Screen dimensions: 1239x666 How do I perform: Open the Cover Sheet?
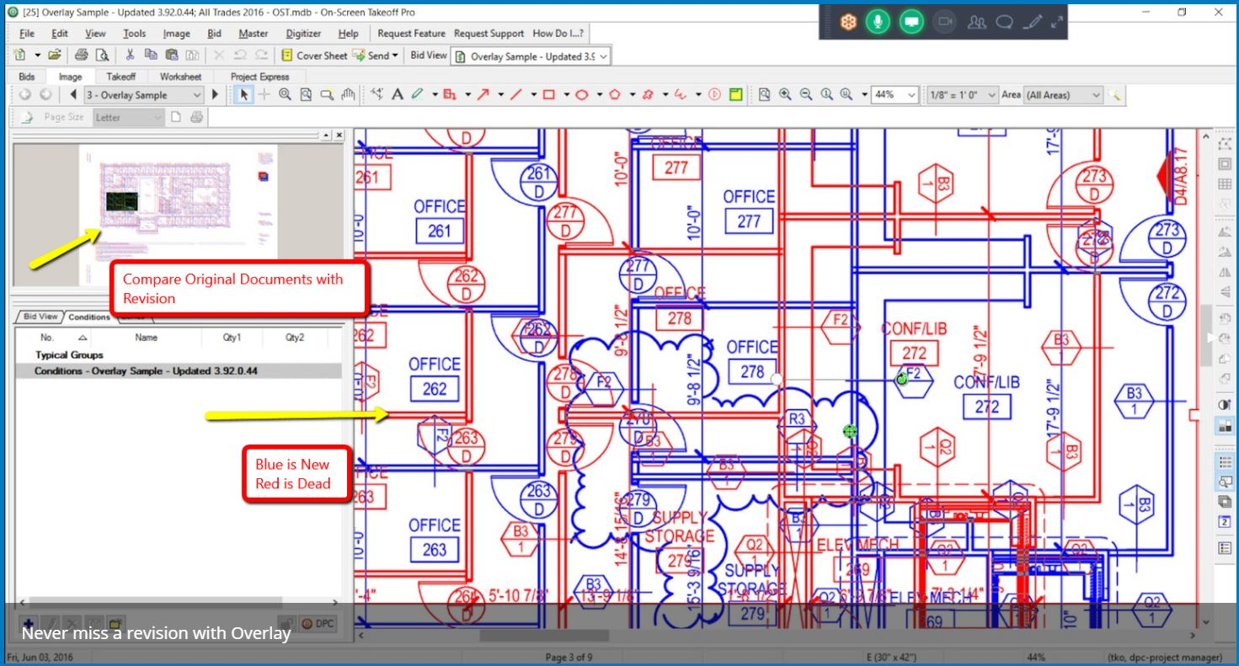[314, 56]
